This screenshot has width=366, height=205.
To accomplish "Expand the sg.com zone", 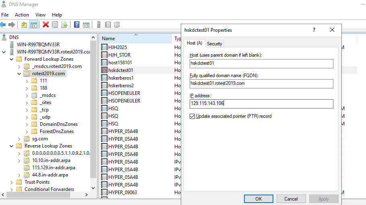I will (19, 139).
